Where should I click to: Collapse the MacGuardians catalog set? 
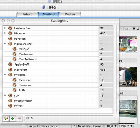click(5, 44)
